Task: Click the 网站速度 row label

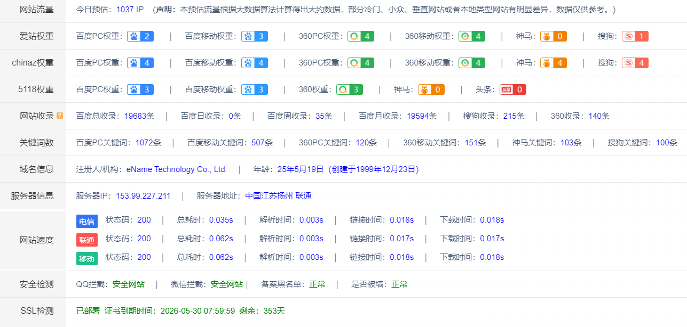Action: [x=37, y=240]
